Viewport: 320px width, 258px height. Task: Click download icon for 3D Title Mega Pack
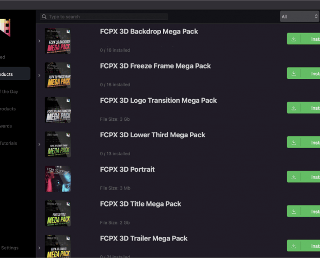pos(294,211)
